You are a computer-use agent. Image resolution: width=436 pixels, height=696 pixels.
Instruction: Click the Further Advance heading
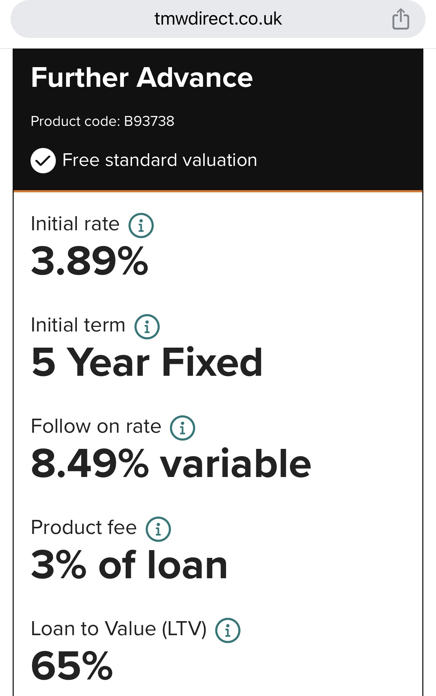[x=142, y=78]
